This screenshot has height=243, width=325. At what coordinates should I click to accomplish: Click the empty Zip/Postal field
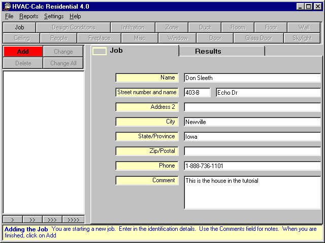(x=252, y=151)
